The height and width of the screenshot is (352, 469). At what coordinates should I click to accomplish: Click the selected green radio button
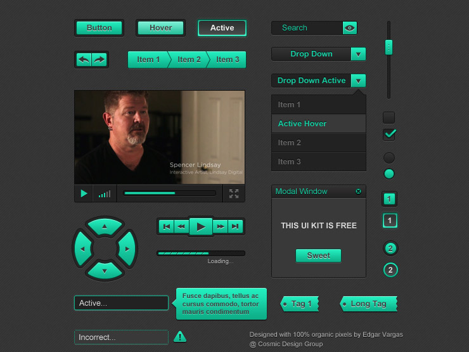[389, 174]
